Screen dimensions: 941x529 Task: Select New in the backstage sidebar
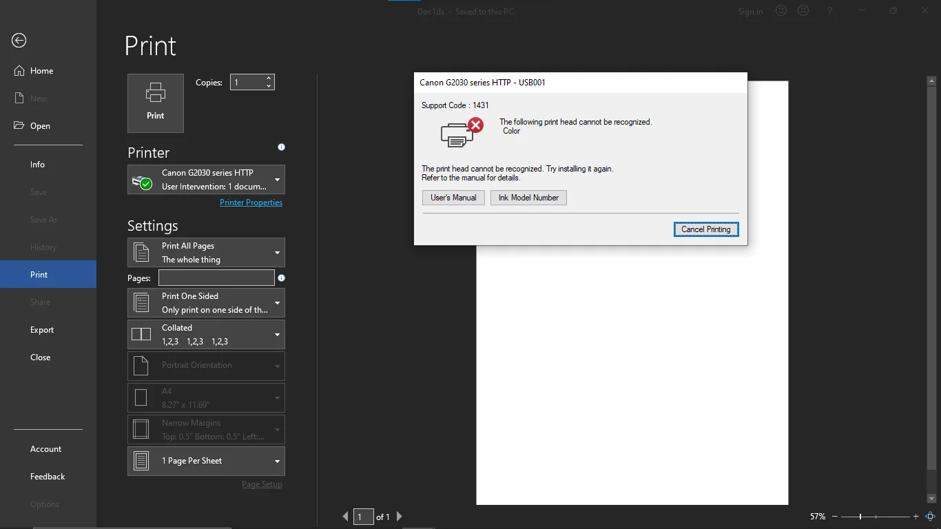(48, 98)
